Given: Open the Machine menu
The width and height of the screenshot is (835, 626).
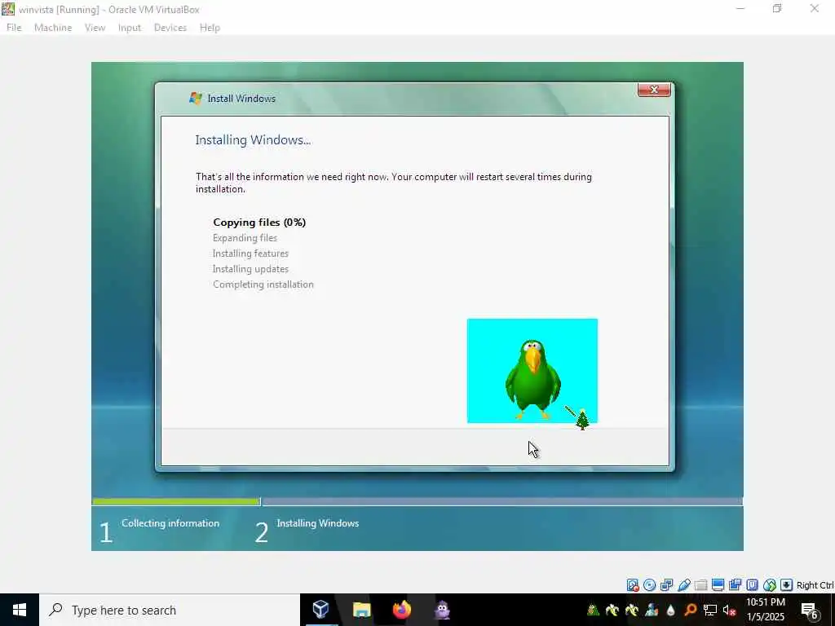Looking at the screenshot, I should 53,28.
